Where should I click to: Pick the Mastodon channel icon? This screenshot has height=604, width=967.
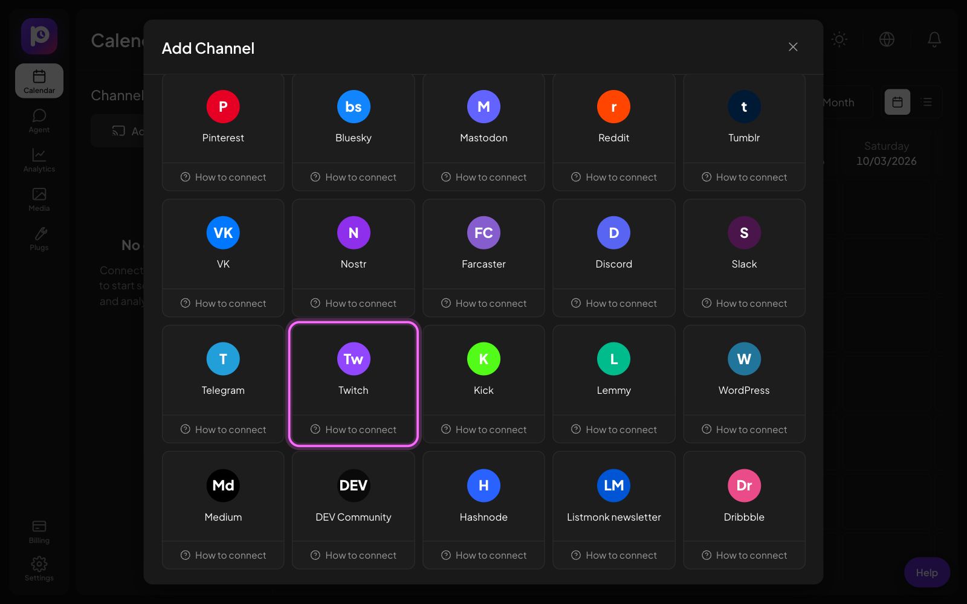click(483, 107)
